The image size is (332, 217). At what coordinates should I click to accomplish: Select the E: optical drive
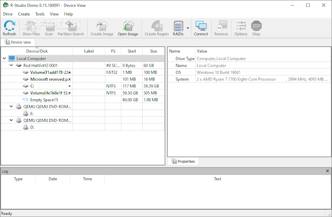[x=32, y=114]
